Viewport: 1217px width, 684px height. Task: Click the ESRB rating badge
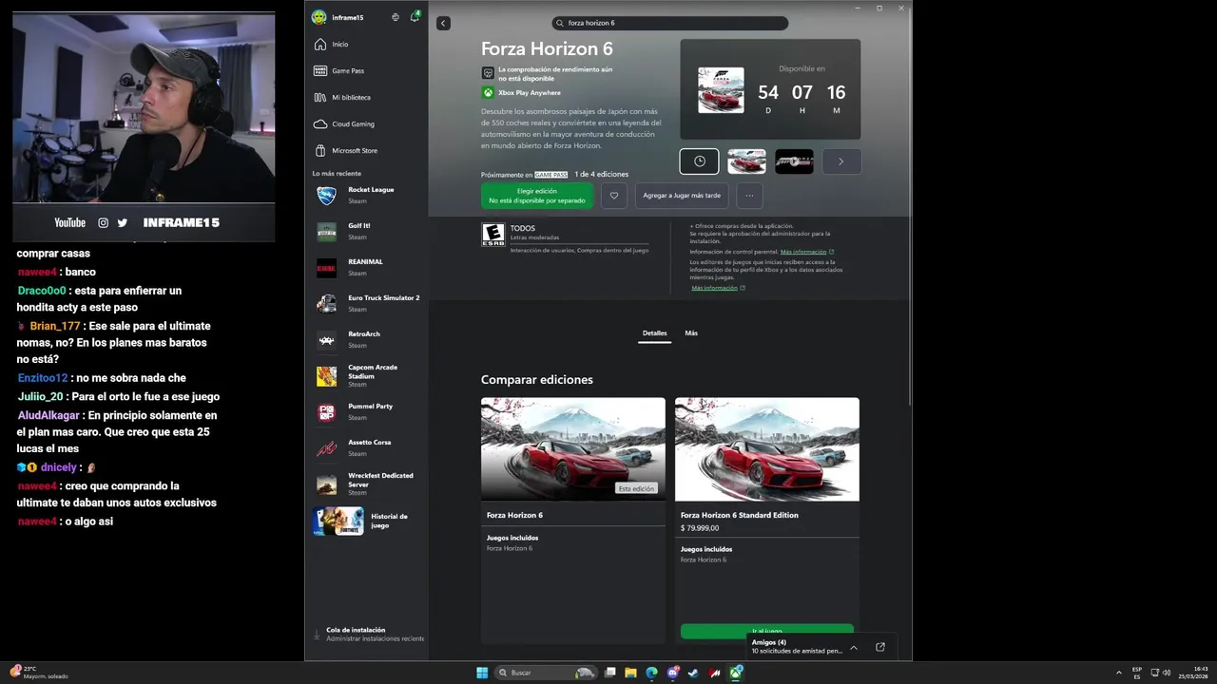[493, 236]
